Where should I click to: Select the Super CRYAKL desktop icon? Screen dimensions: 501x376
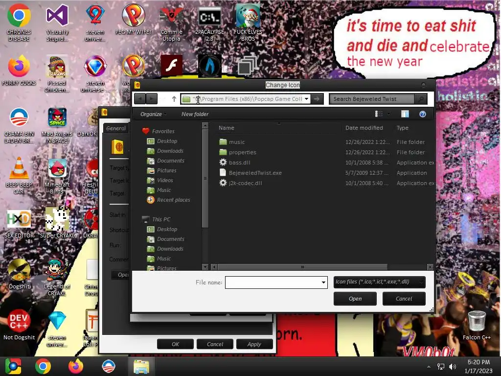(x=57, y=223)
